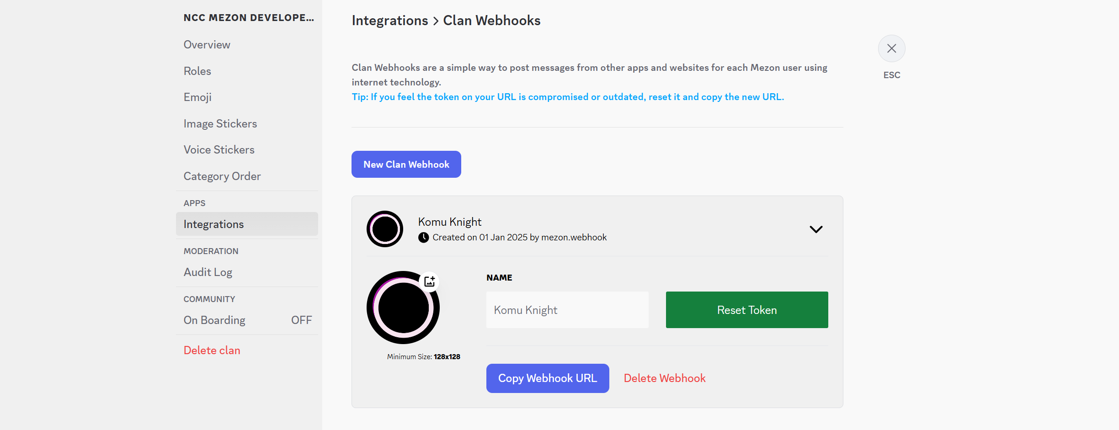Click the clock icon beside creation date
This screenshot has height=430, width=1119.
pyautogui.click(x=424, y=238)
